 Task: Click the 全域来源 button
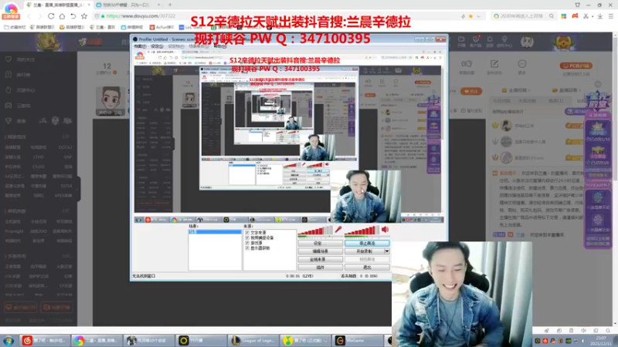tap(320, 259)
